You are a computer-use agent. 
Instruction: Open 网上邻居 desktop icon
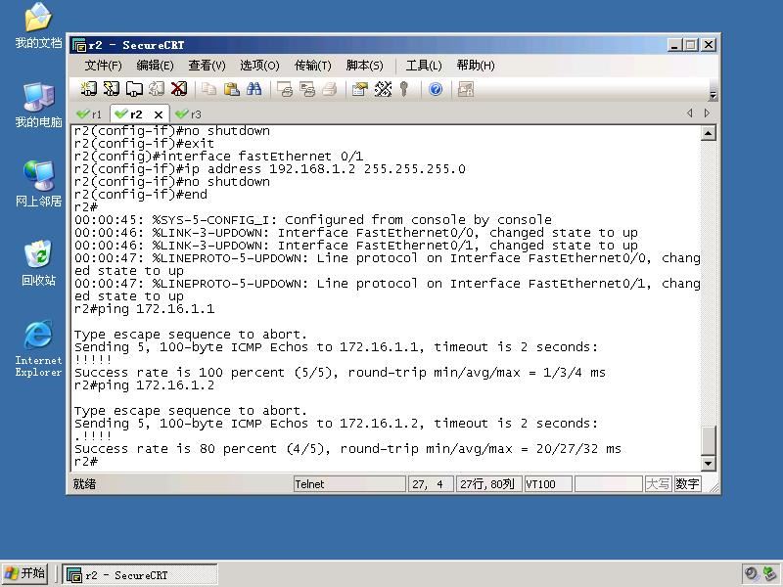tap(38, 184)
